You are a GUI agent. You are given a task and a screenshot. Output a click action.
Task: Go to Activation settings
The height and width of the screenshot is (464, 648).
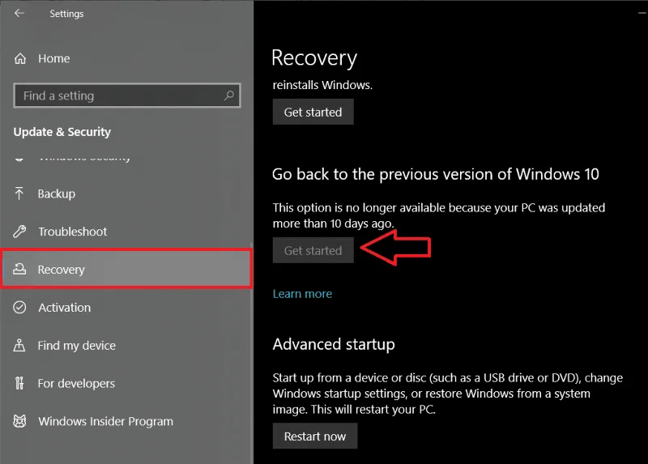126,308
